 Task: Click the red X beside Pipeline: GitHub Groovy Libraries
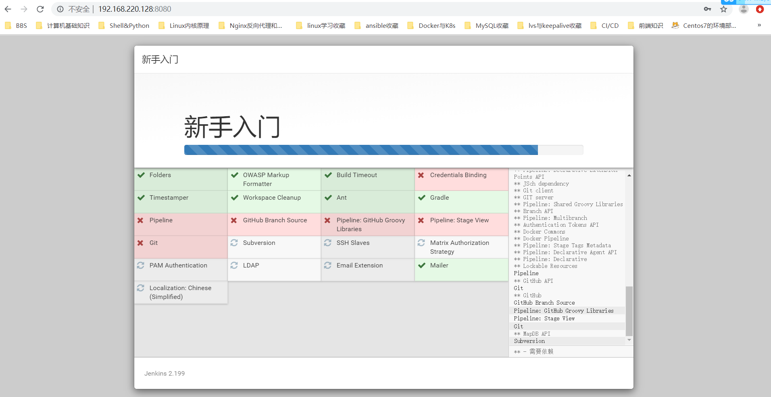(x=327, y=220)
